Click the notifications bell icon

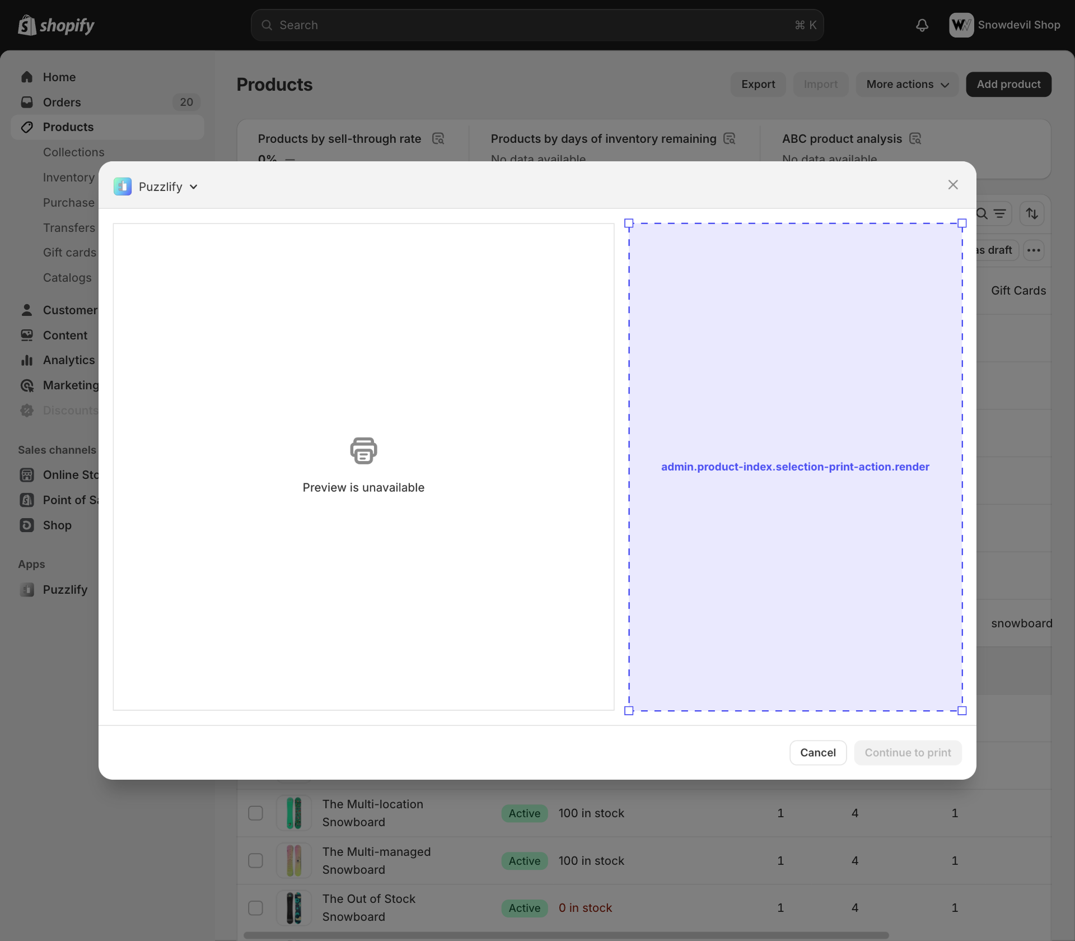(922, 25)
